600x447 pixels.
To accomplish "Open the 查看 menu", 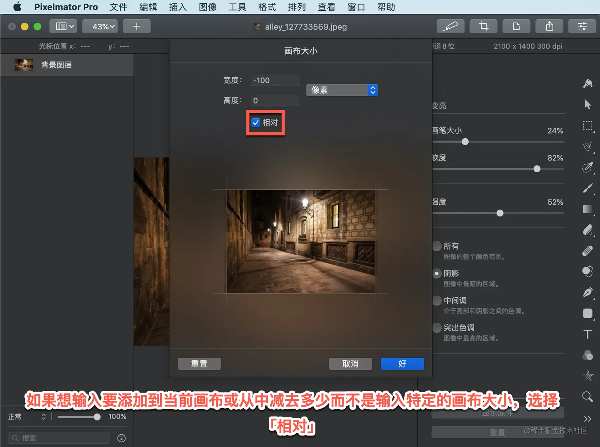I will click(327, 7).
